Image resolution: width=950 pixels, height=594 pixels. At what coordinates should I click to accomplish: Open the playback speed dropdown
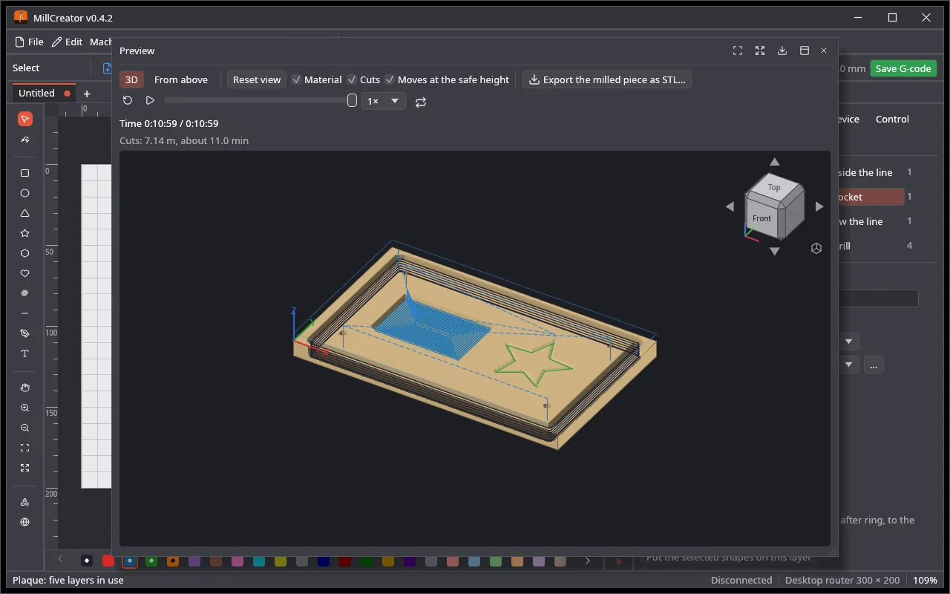click(x=384, y=101)
